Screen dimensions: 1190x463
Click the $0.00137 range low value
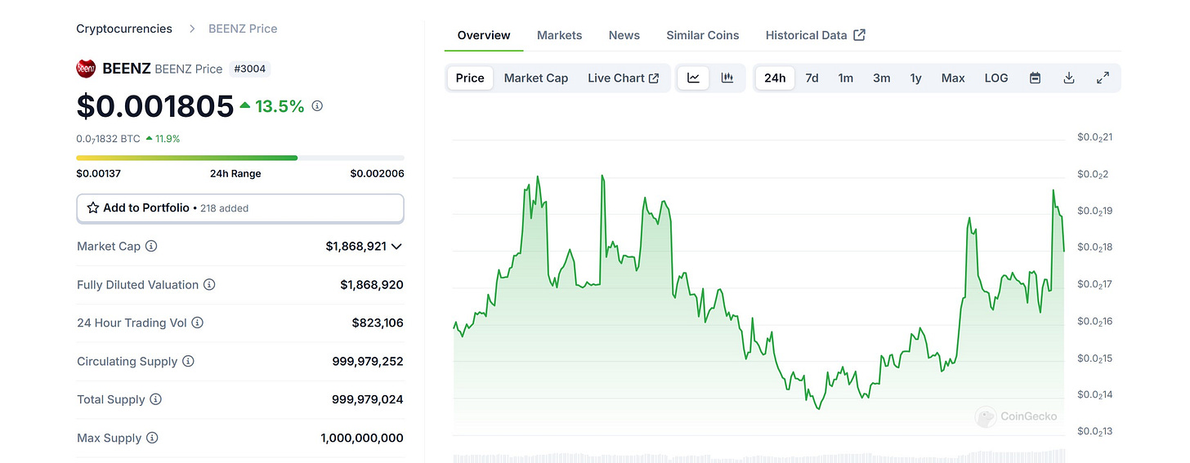tap(99, 173)
